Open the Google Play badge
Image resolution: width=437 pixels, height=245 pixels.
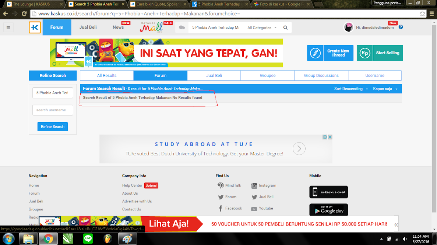click(329, 210)
